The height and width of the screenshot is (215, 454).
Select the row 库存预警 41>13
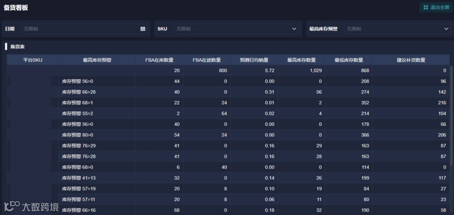pos(228,178)
